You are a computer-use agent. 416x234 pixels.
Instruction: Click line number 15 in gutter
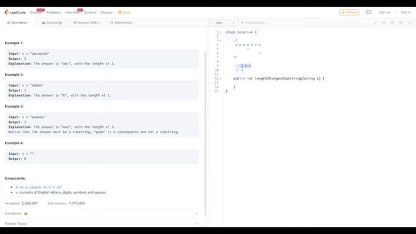pos(216,91)
